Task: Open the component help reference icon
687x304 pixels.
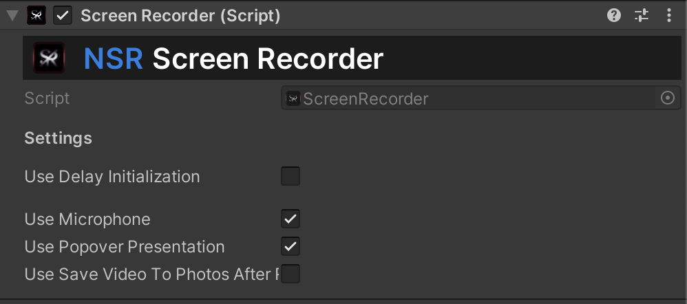Action: (614, 16)
